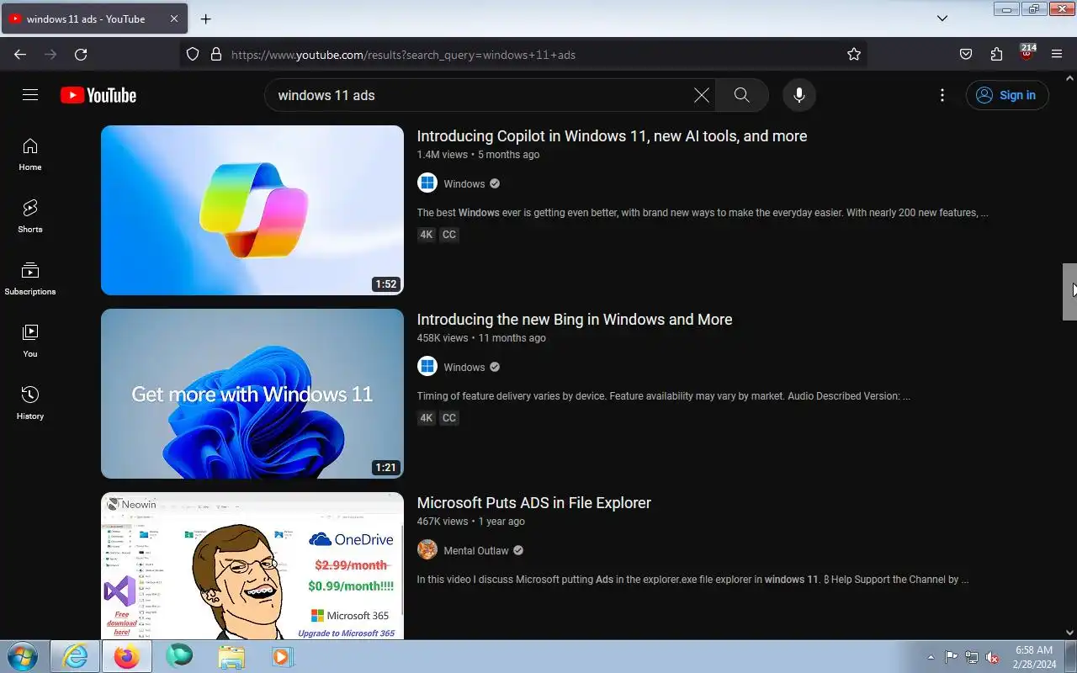Click 4K badge on Copilot video

coord(427,235)
